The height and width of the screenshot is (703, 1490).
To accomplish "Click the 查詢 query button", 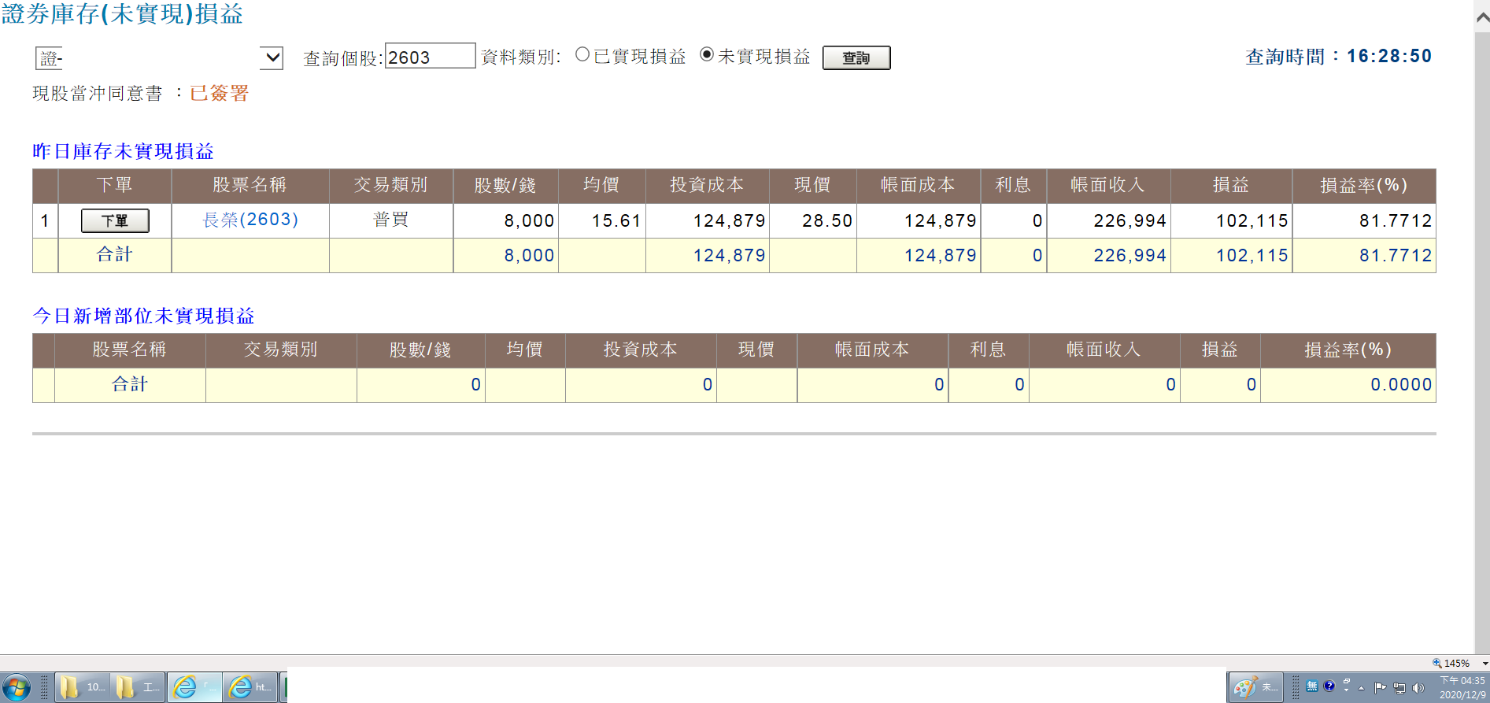I will (856, 57).
